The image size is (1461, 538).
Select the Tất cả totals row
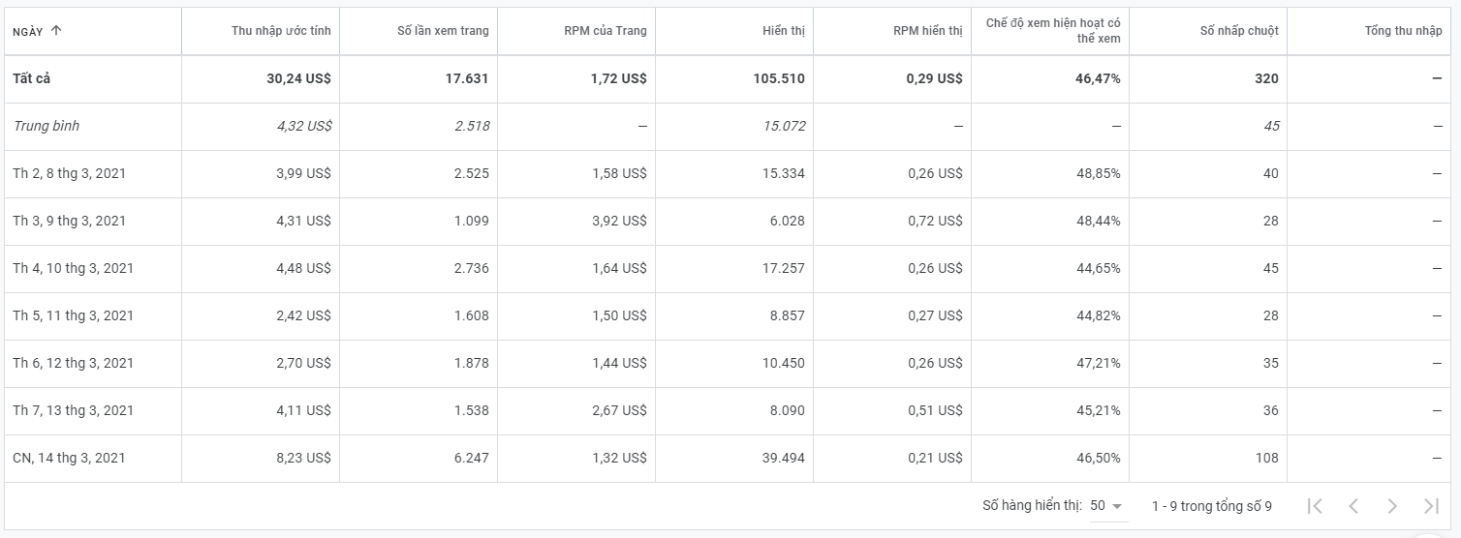coord(32,78)
